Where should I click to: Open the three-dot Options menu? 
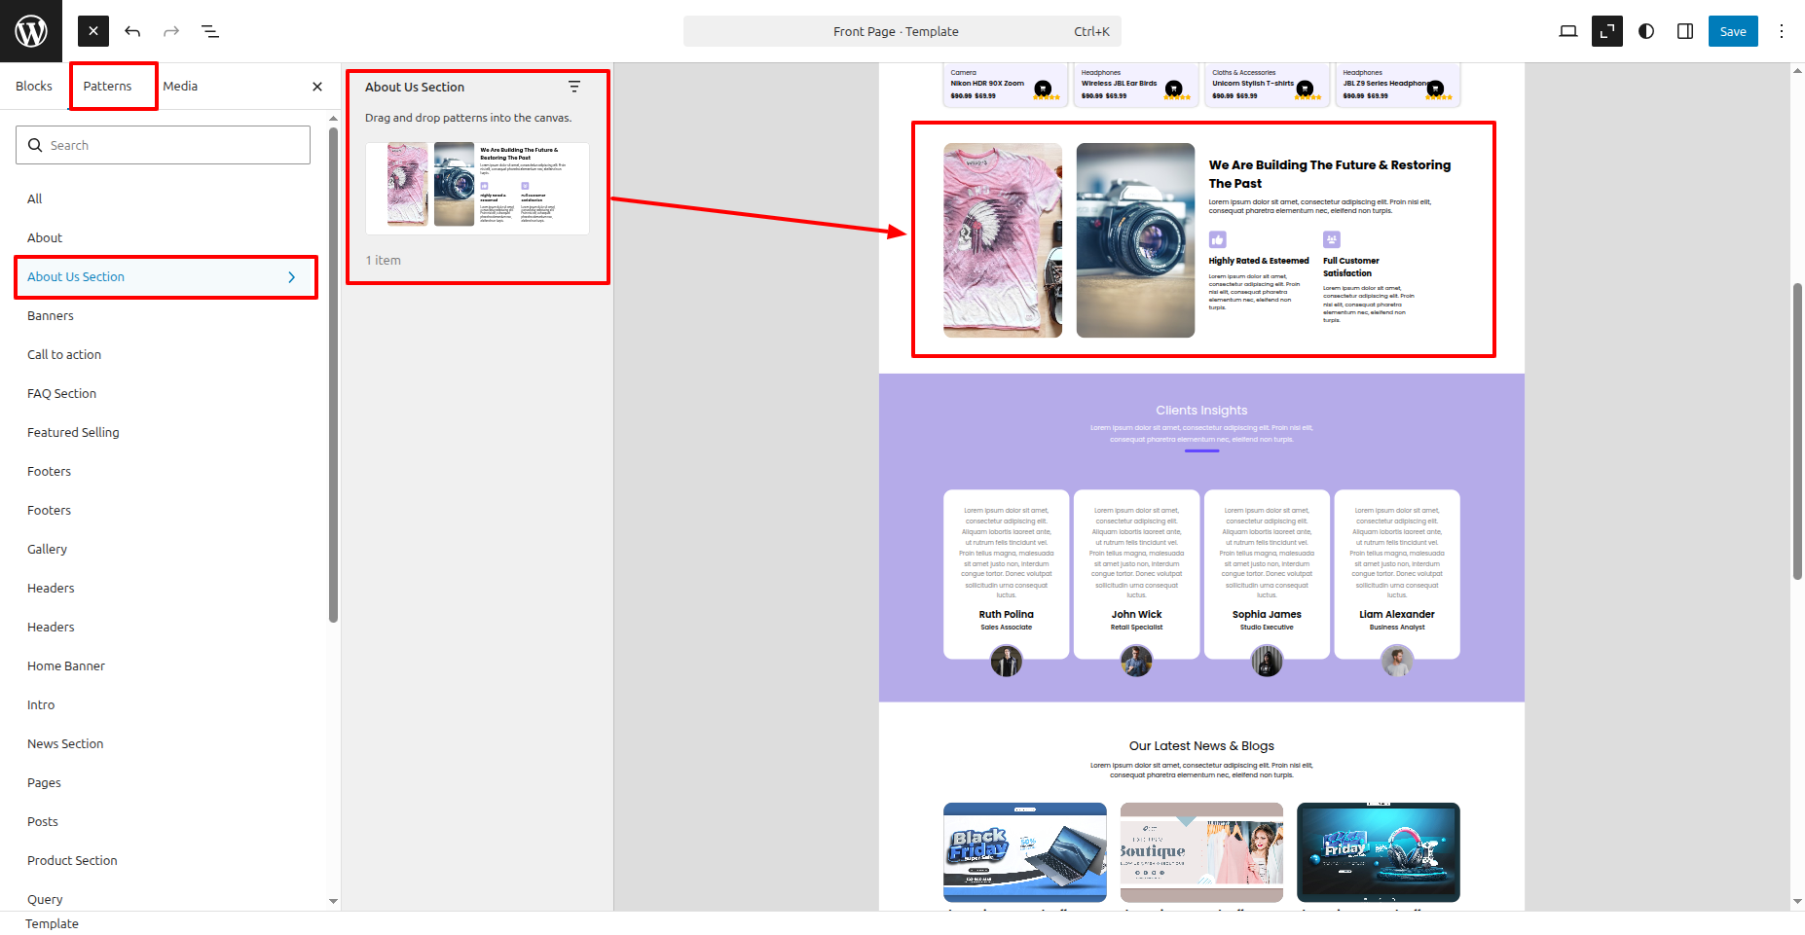click(x=1782, y=31)
